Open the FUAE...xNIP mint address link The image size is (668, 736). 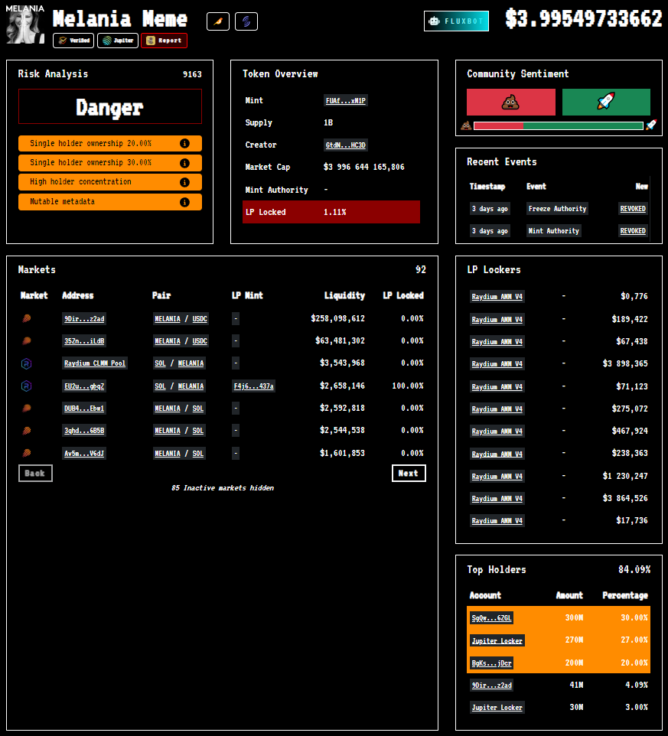[x=344, y=100]
